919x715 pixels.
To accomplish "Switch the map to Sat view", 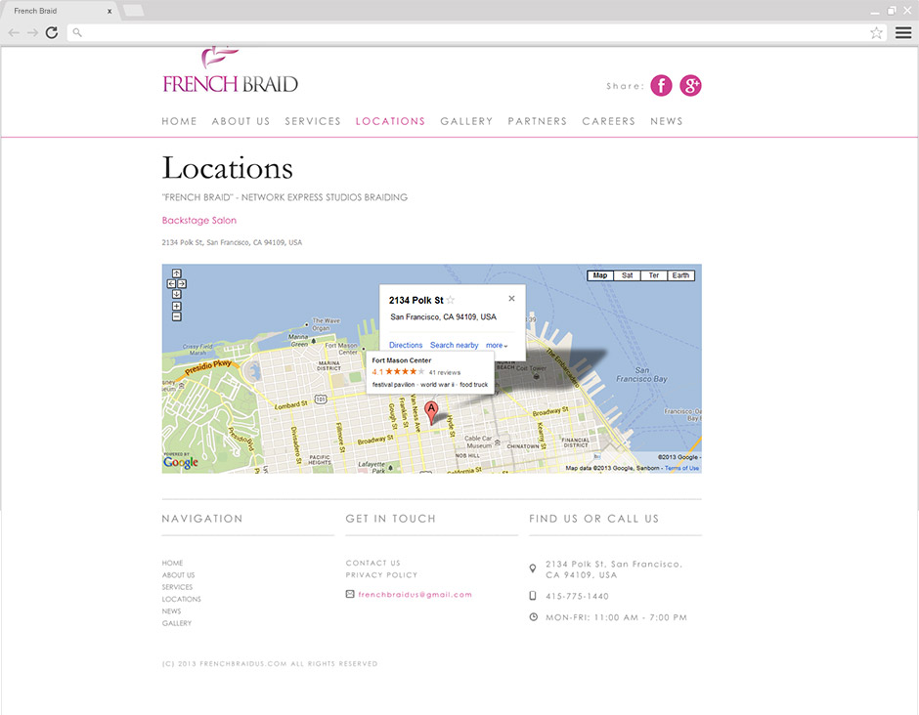I will [627, 275].
